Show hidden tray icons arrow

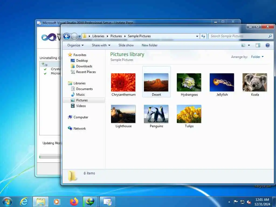point(229,202)
